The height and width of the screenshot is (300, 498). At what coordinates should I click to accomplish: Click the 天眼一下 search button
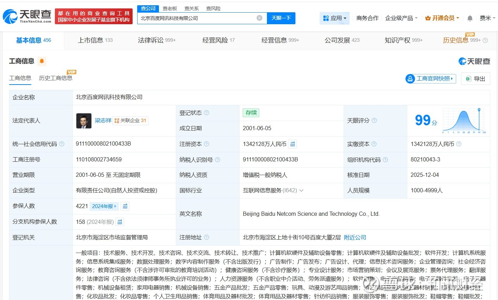tap(281, 18)
